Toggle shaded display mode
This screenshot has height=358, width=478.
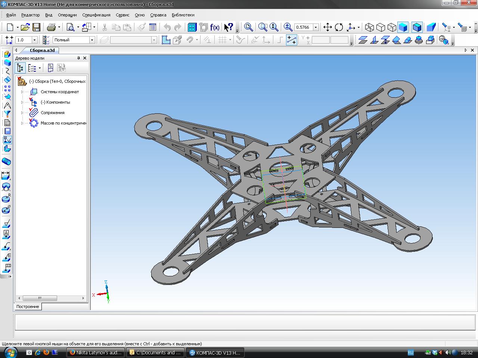tap(403, 27)
